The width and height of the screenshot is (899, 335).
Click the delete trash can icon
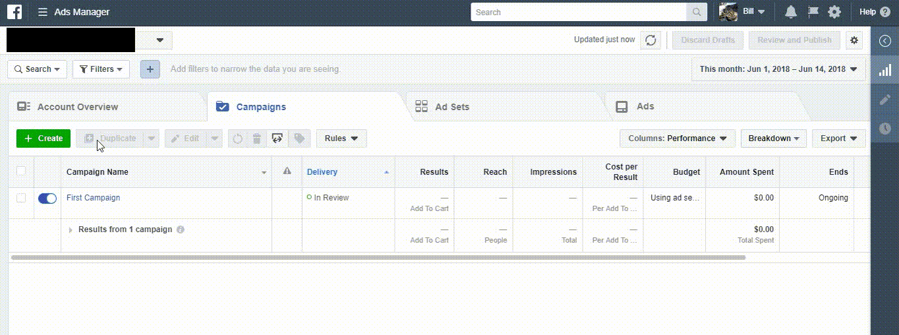tap(257, 138)
